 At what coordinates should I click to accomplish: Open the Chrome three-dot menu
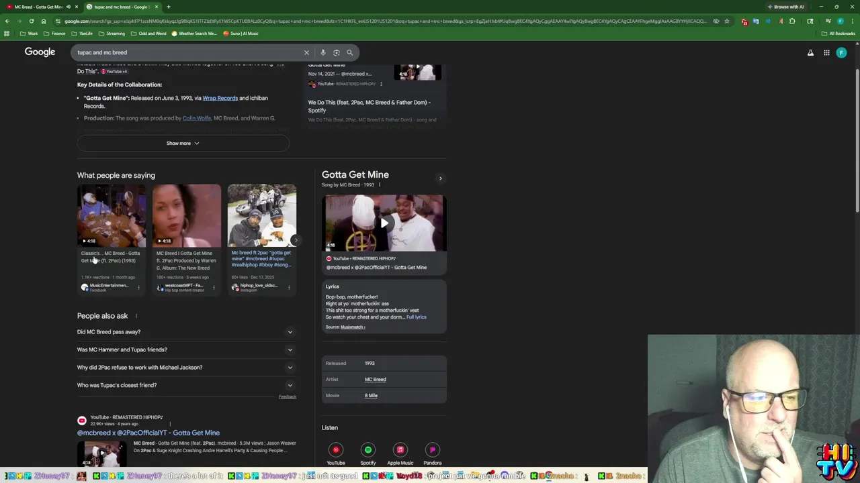[853, 21]
